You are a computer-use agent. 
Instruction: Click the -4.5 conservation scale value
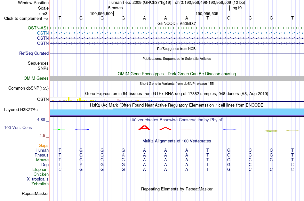42,136
